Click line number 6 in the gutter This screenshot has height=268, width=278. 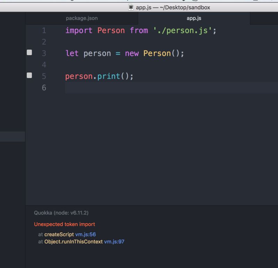(44, 88)
